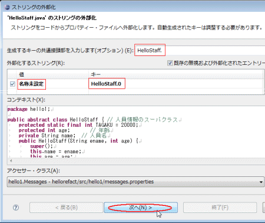This screenshot has width=265, height=223.
Task: Click the 終了(F) button
Action: click(x=220, y=208)
